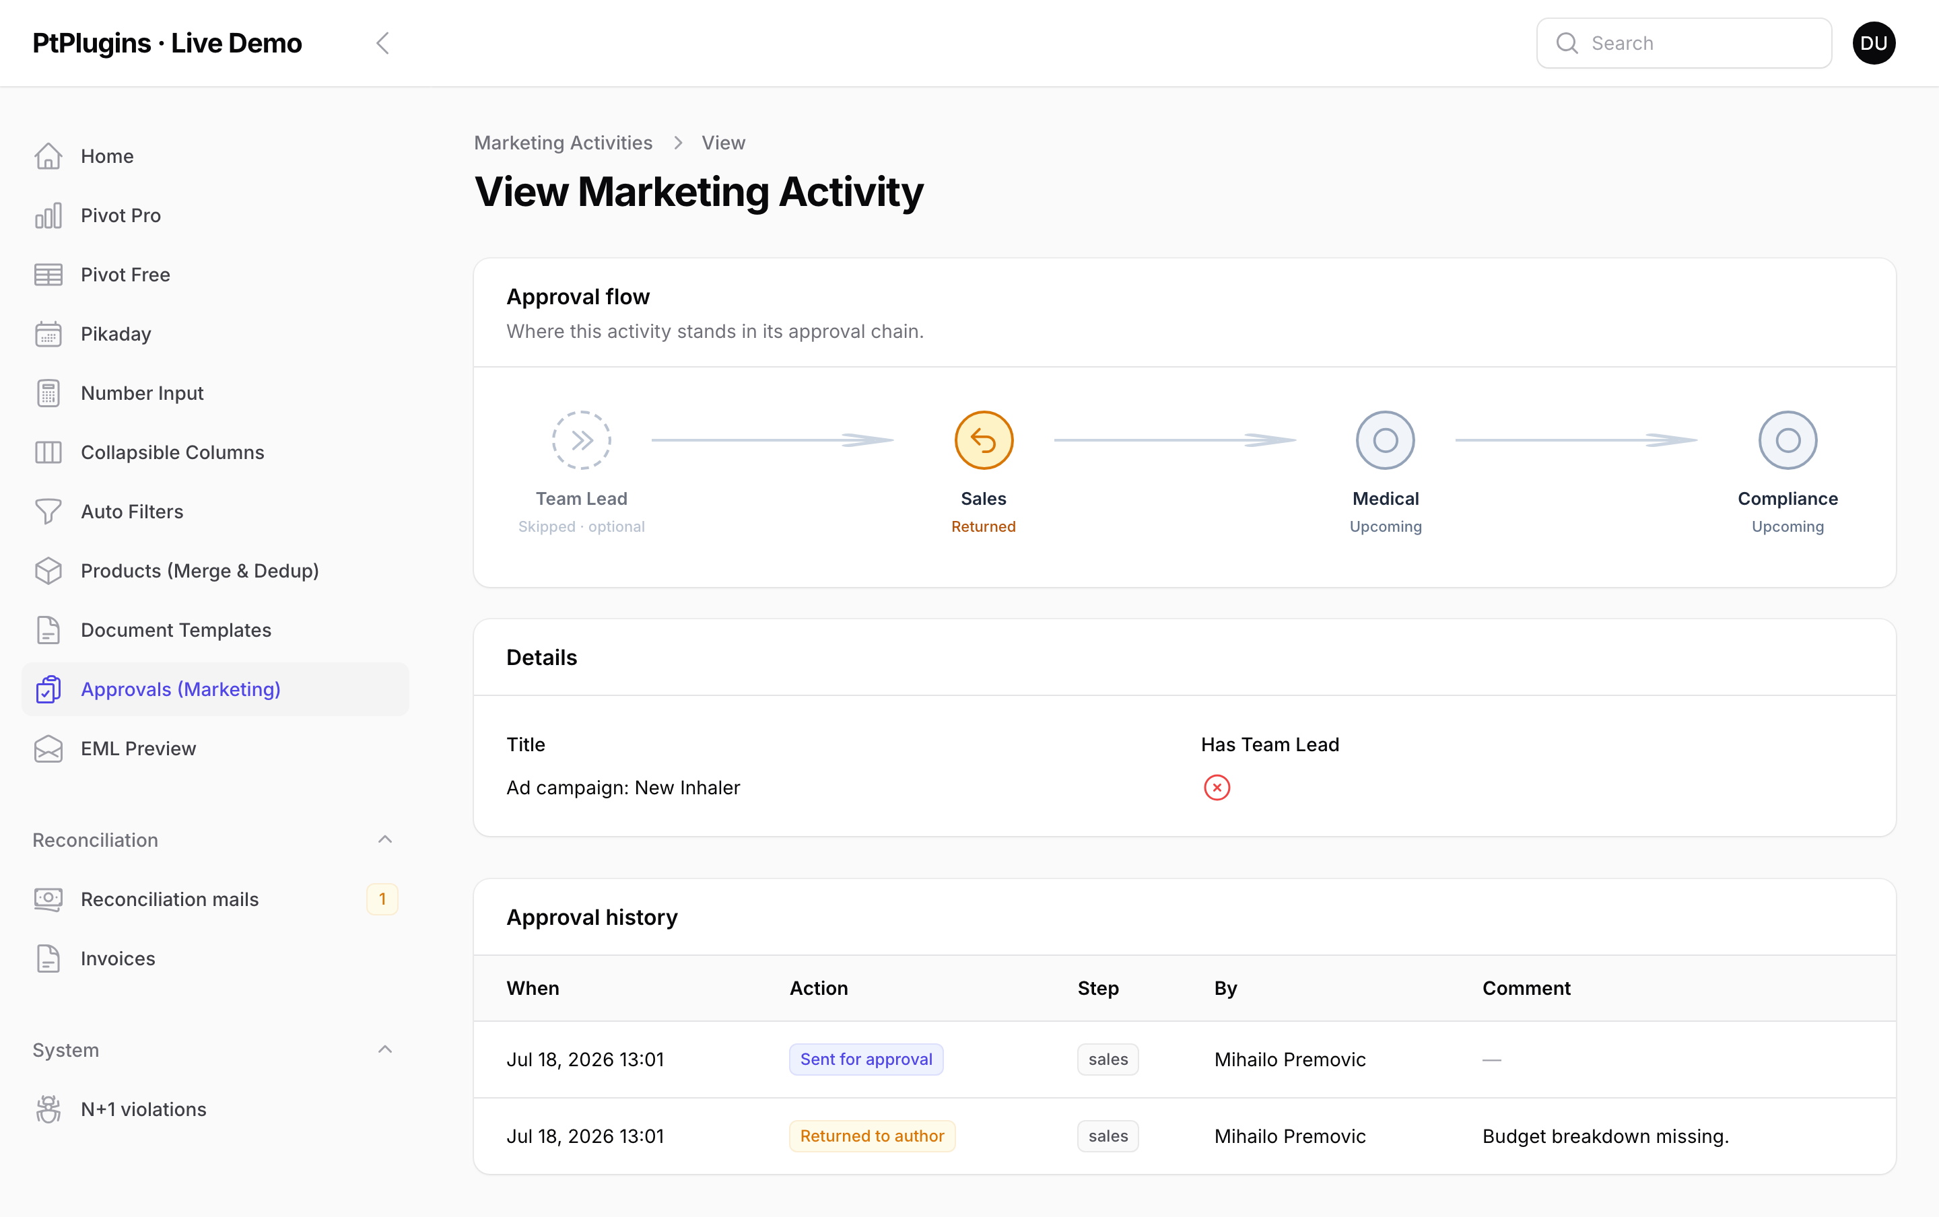Click the N+1 violations bug icon
1939x1217 pixels.
[48, 1109]
